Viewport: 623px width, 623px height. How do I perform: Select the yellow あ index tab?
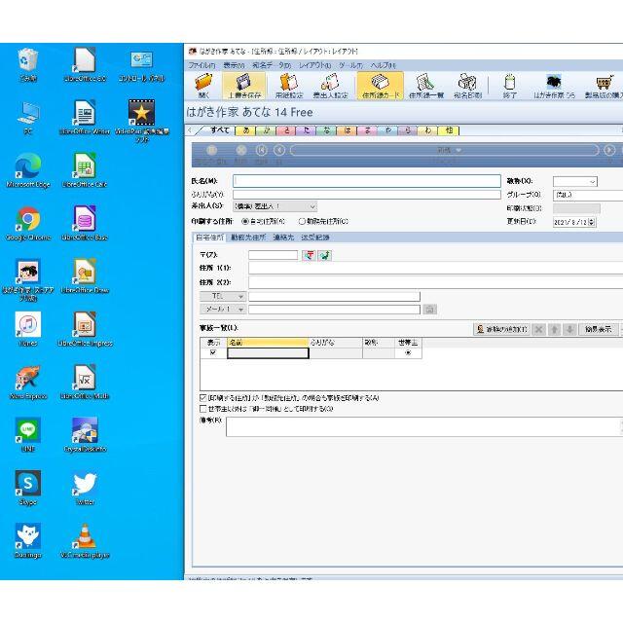pyautogui.click(x=246, y=130)
